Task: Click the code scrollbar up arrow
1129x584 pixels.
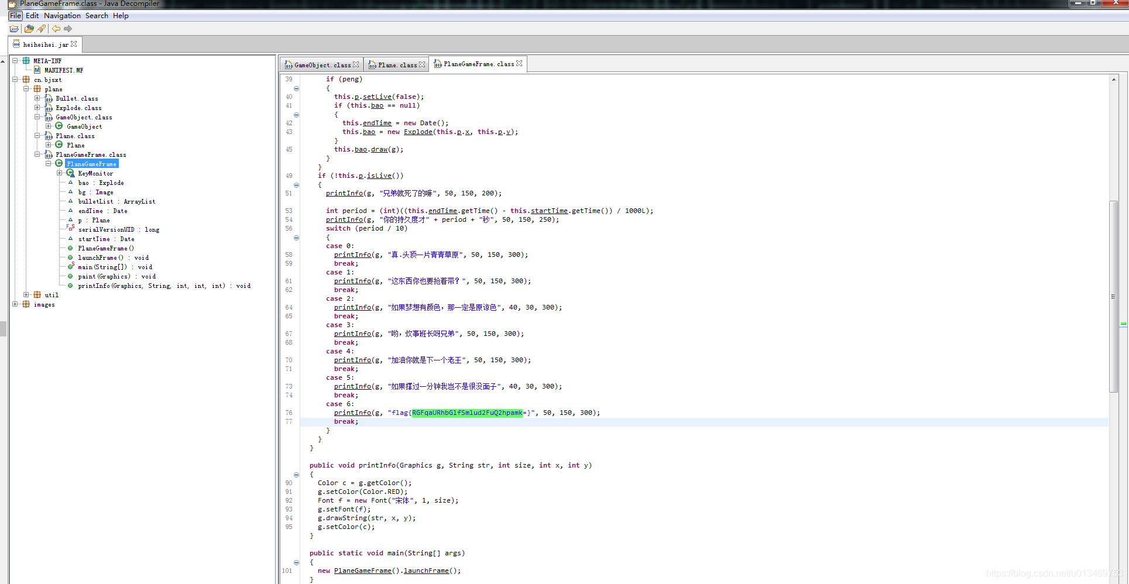Action: pos(1113,79)
